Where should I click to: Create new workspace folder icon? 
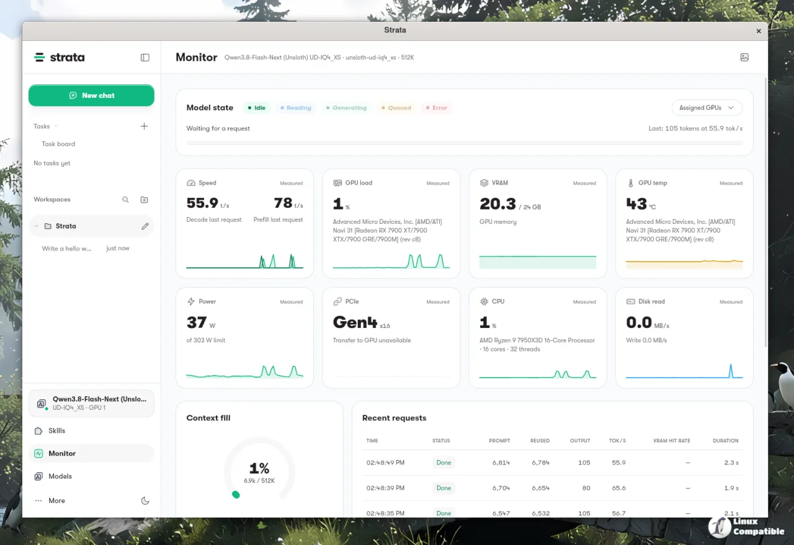pos(144,200)
